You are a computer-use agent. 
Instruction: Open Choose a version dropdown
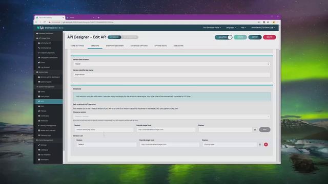pos(172,117)
